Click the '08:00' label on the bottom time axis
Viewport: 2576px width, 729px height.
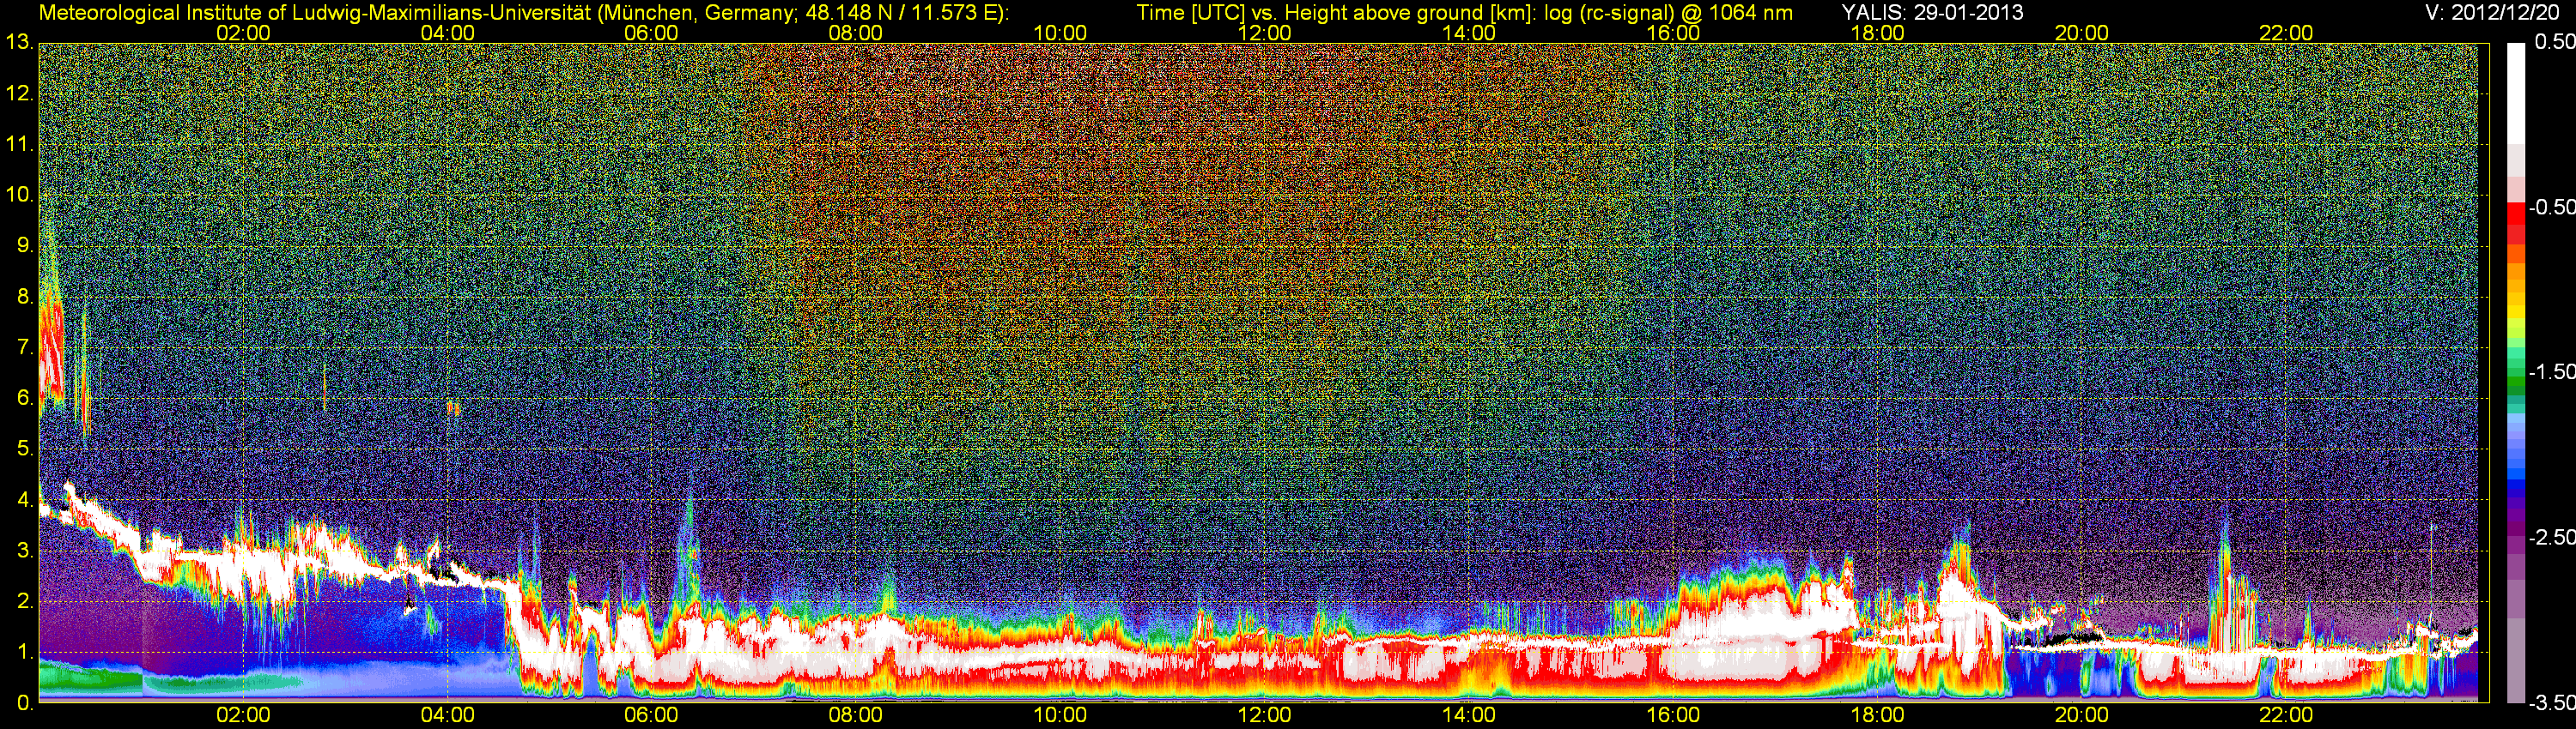[856, 715]
